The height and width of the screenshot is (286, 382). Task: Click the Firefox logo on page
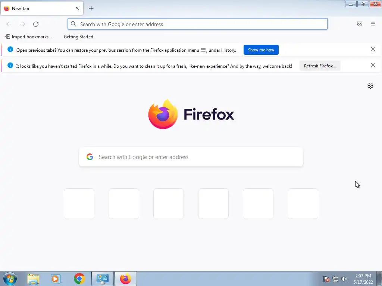[x=191, y=114]
